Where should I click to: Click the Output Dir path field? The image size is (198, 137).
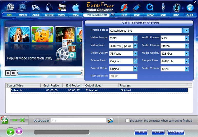(78, 120)
